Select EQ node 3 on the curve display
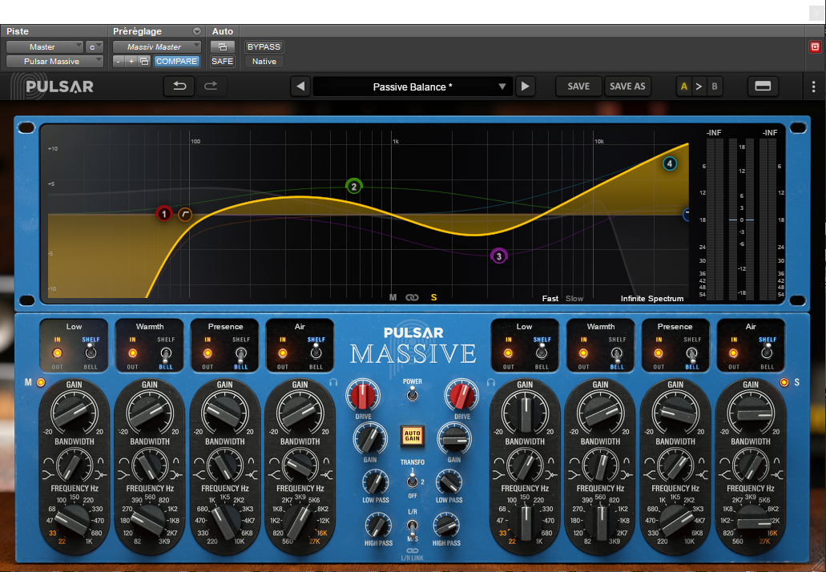 499,255
